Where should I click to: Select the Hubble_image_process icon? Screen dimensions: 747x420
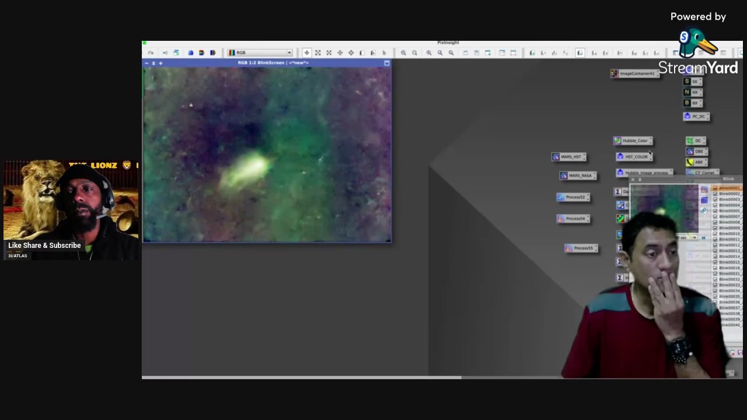(644, 173)
